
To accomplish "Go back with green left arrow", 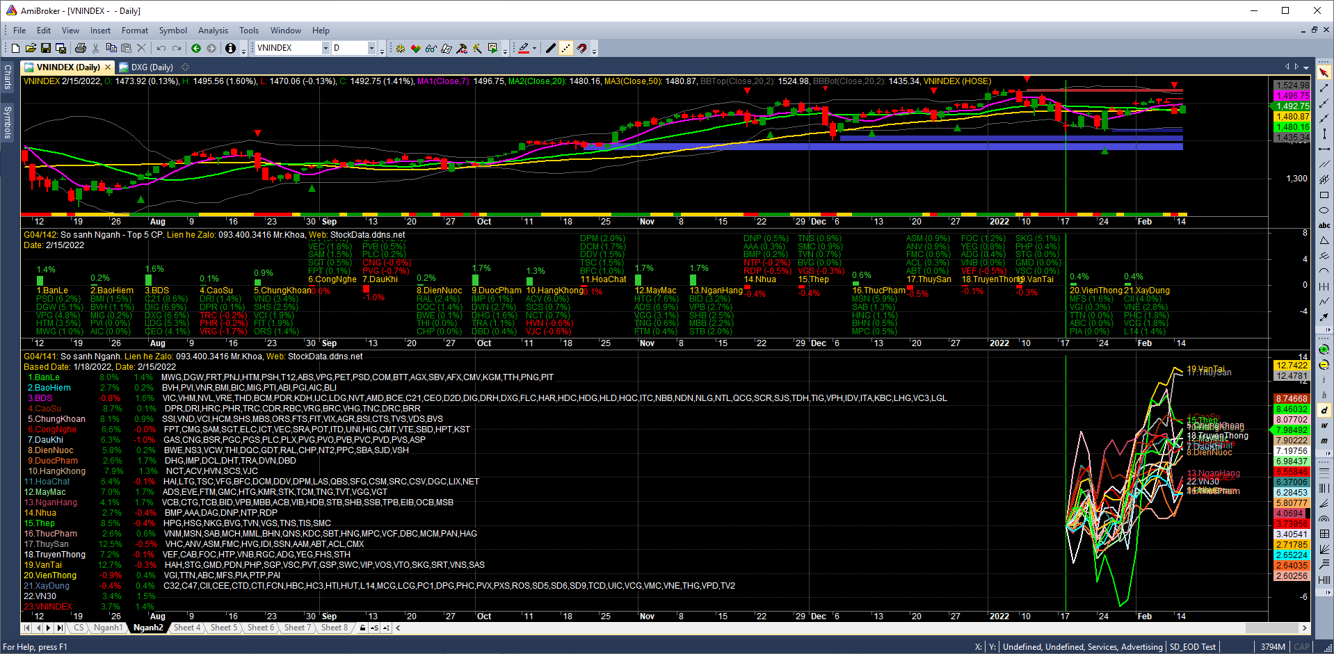I will coord(196,48).
